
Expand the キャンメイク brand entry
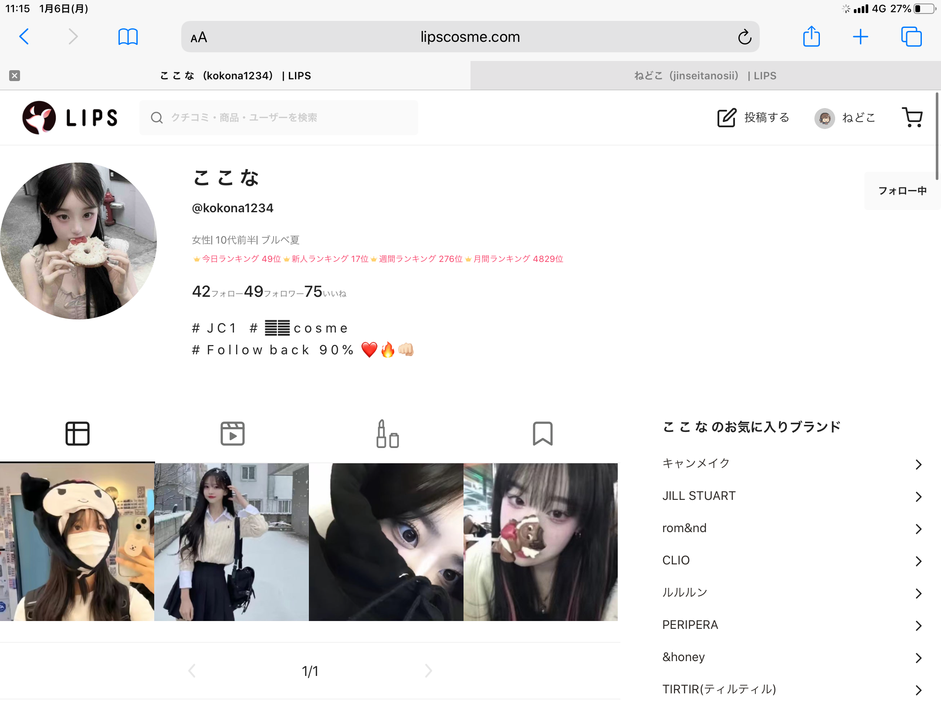(696, 463)
